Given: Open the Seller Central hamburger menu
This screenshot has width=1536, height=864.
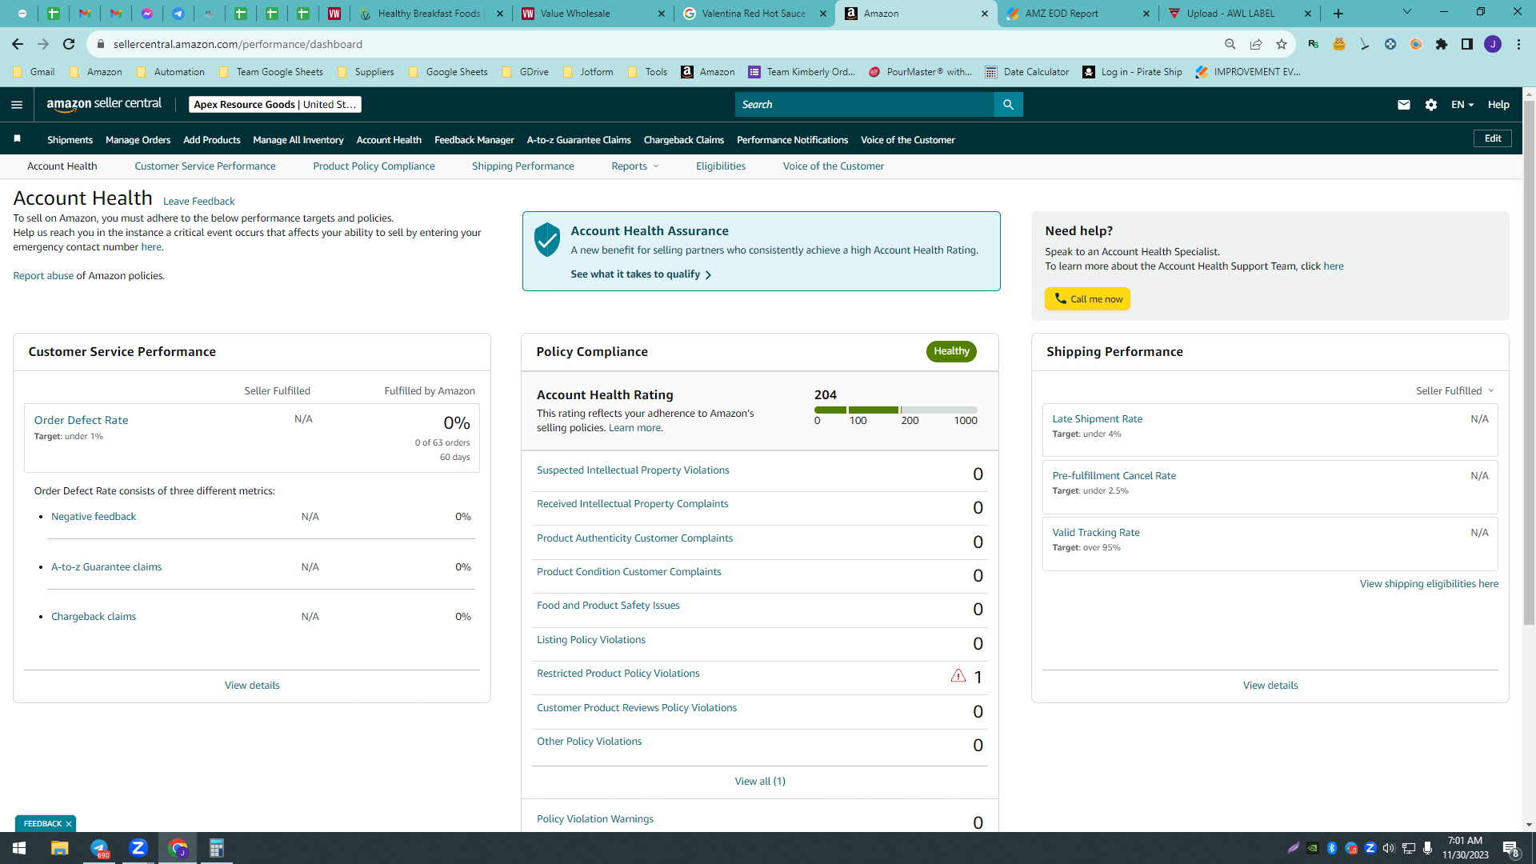Looking at the screenshot, I should coord(17,105).
